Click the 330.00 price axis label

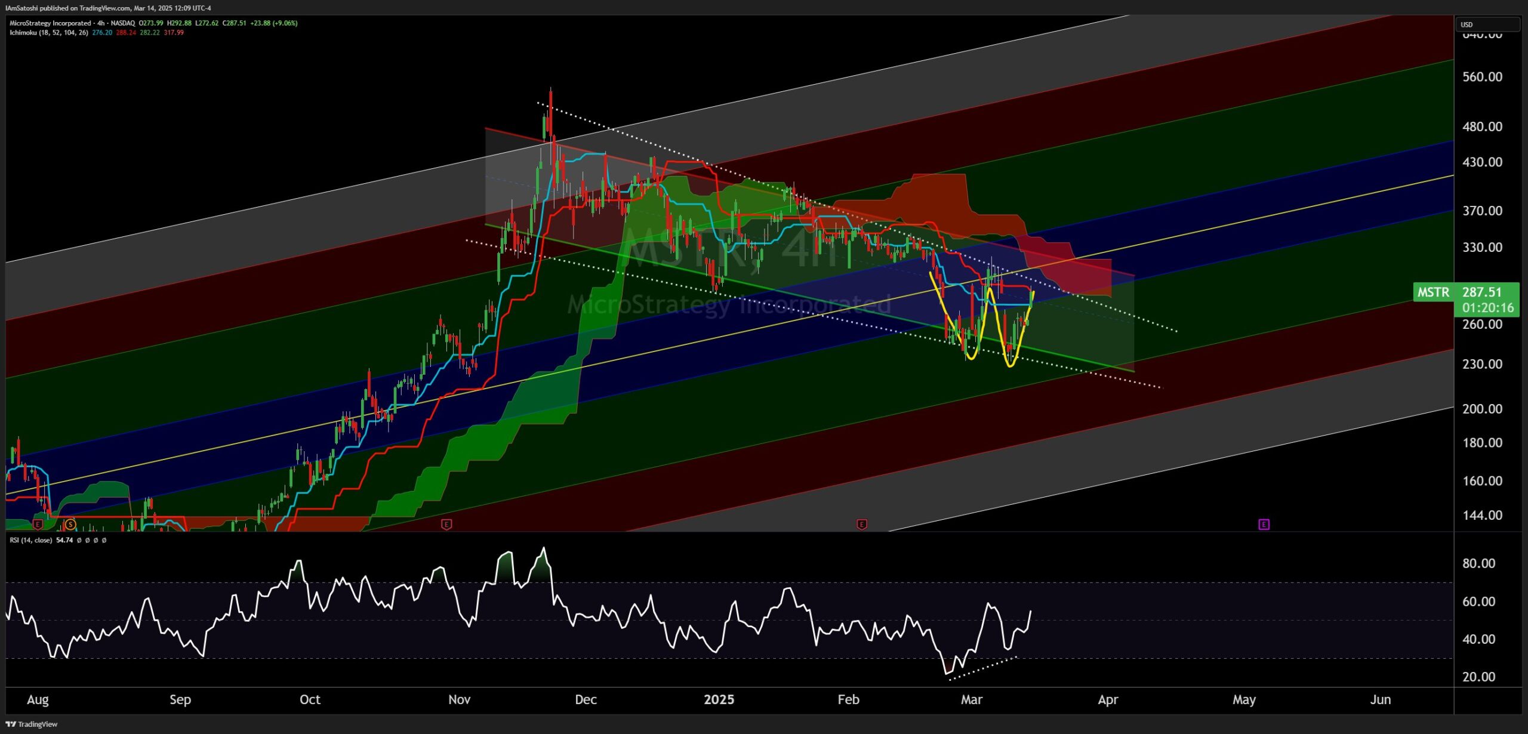[1482, 247]
